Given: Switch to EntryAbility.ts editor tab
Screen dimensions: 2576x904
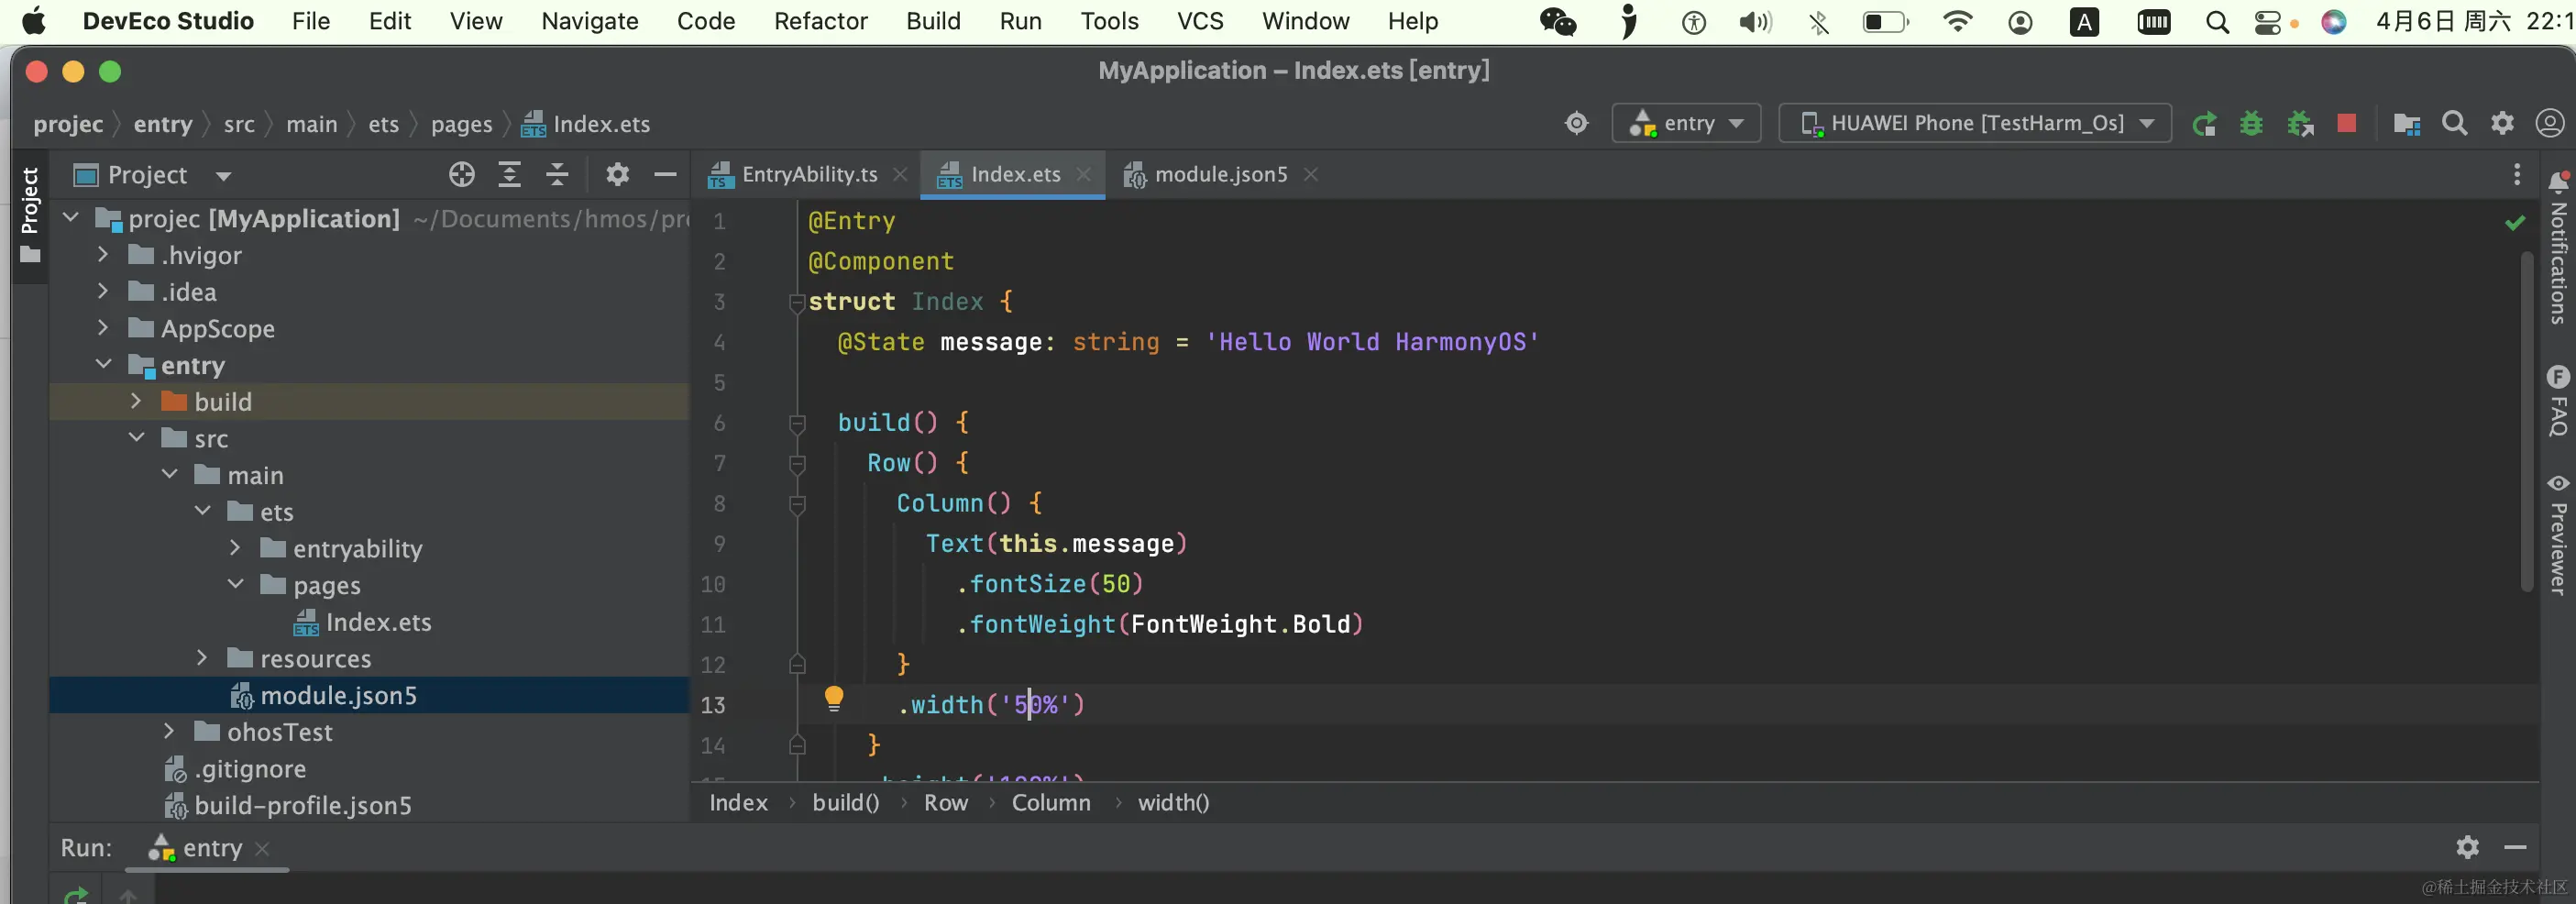Looking at the screenshot, I should 807,175.
